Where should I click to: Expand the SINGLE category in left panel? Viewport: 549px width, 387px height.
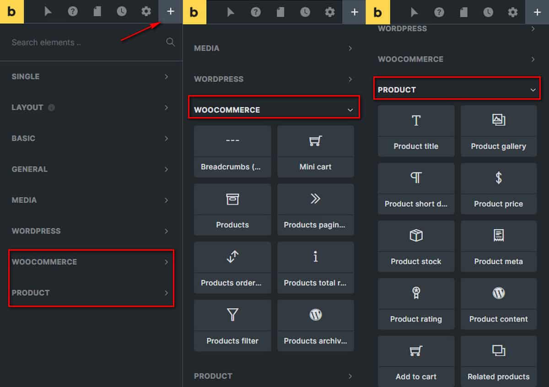click(x=91, y=76)
